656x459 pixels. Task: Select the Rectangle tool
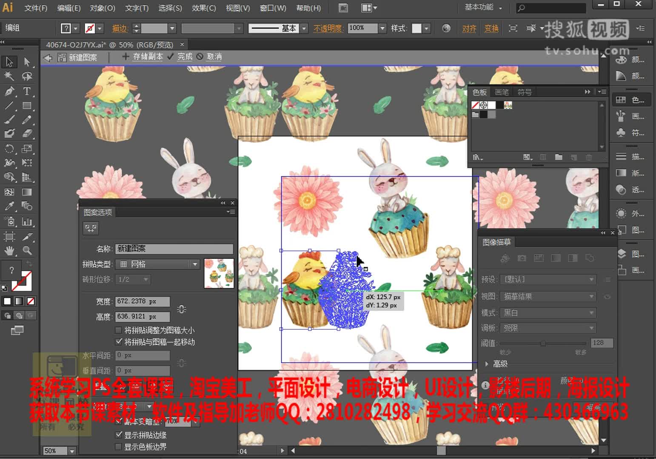tap(27, 105)
